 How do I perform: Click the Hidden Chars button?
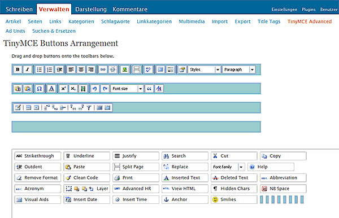point(234,189)
